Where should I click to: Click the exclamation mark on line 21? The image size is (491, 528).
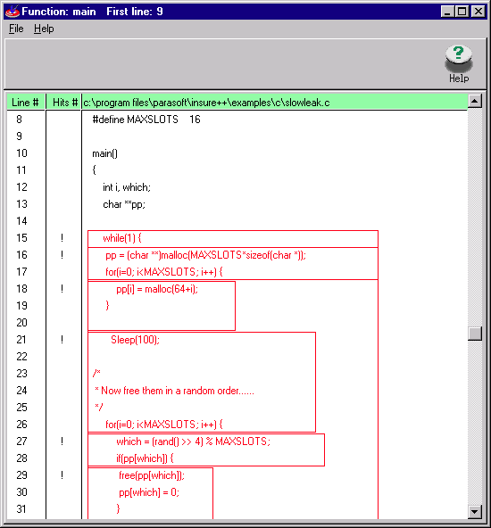coord(62,340)
